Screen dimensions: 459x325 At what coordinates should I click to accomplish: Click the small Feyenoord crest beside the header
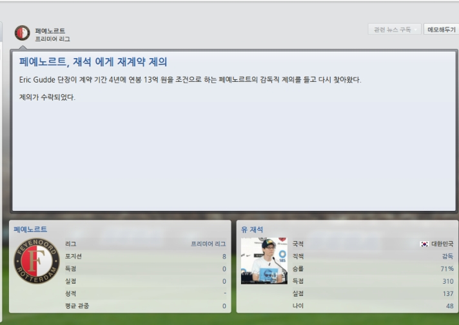coord(23,33)
